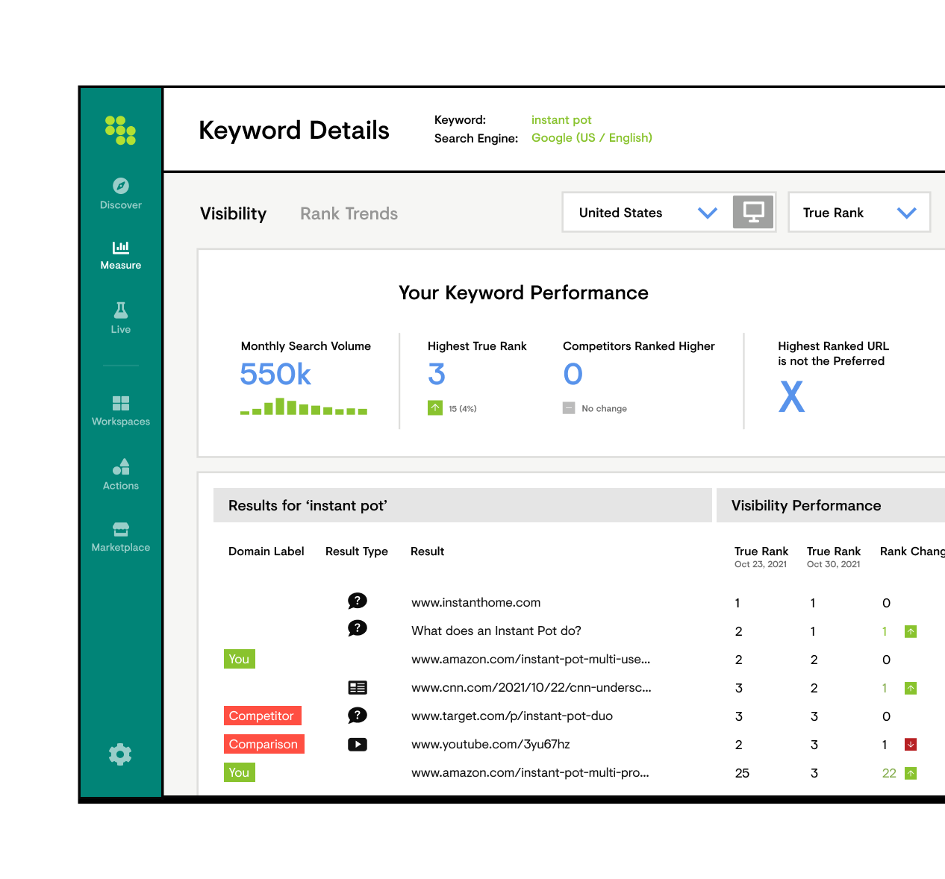Screen dimensions: 945x879
Task: Click the Google (US / English) link
Action: 592,138
